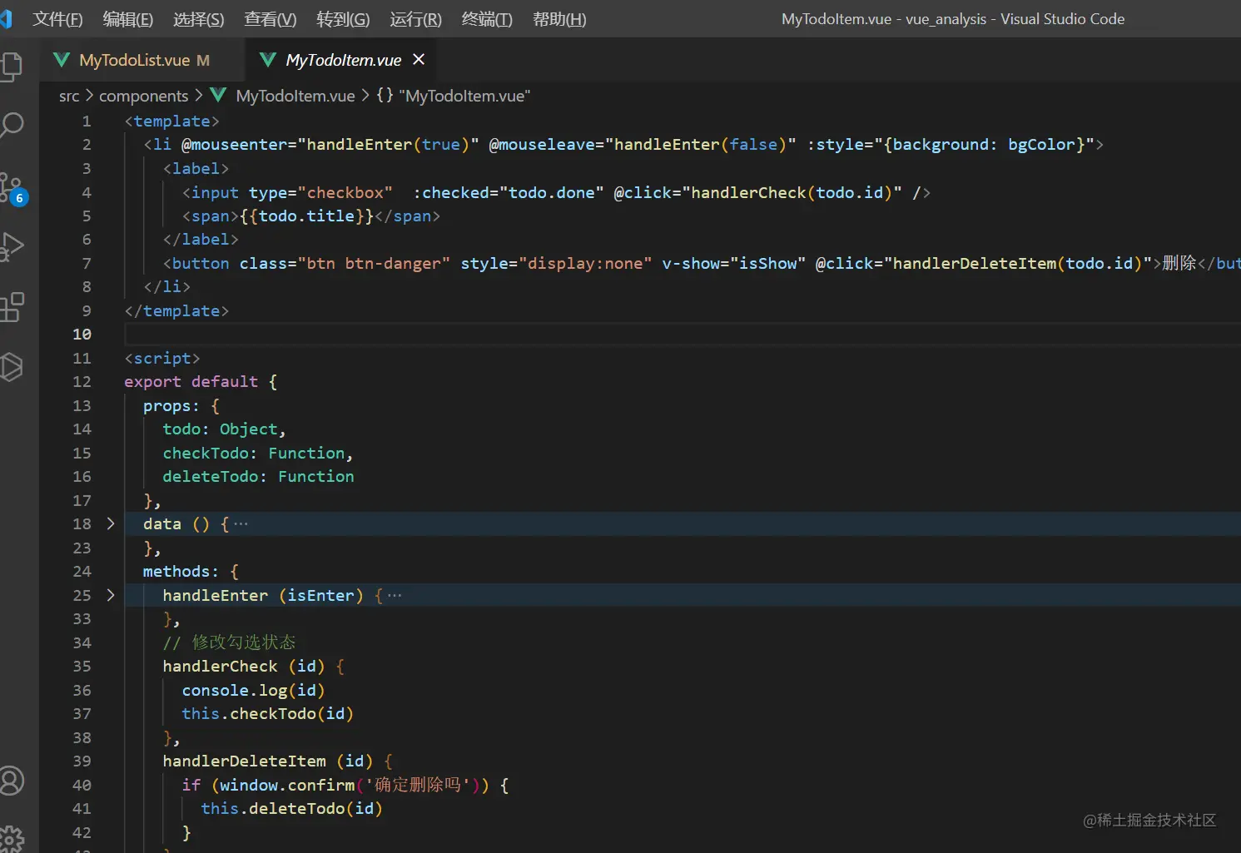The width and height of the screenshot is (1241, 853).
Task: Open the Accounts menu icon
Action: pyautogui.click(x=11, y=781)
